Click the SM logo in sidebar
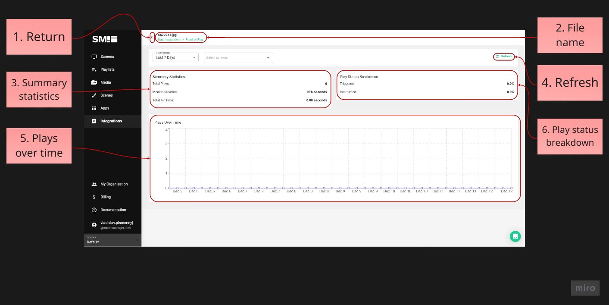The image size is (609, 305). tap(105, 39)
